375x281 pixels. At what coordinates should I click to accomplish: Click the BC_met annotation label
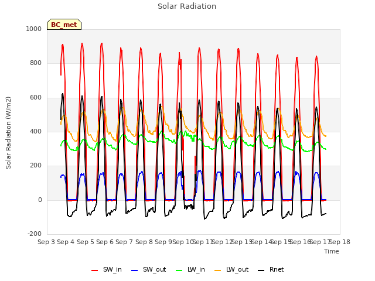click(x=64, y=25)
